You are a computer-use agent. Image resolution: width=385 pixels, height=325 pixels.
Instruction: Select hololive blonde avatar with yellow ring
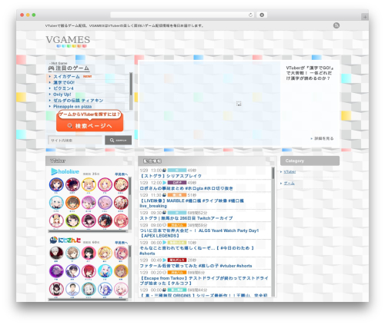89,184
